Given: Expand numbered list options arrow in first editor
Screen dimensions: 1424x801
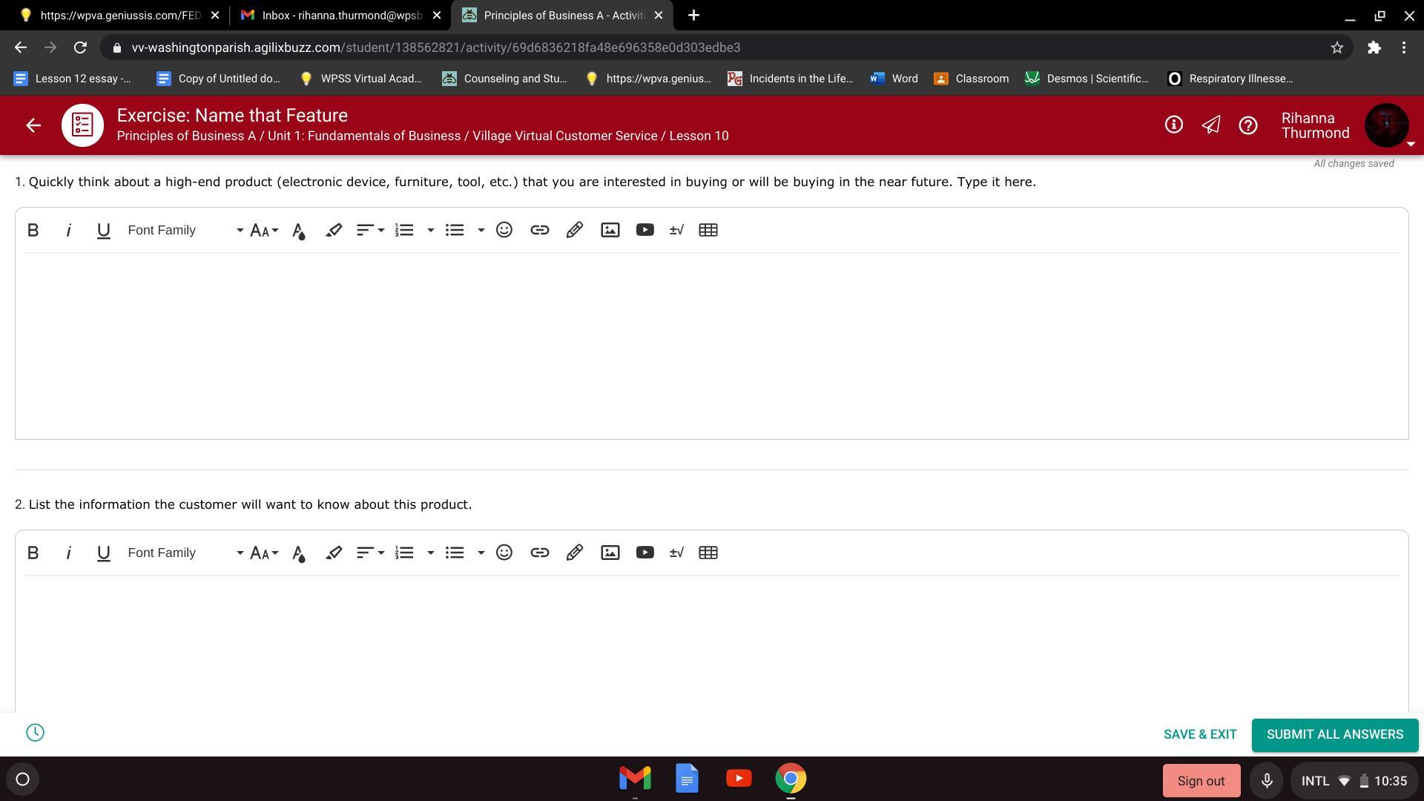Looking at the screenshot, I should click(430, 230).
